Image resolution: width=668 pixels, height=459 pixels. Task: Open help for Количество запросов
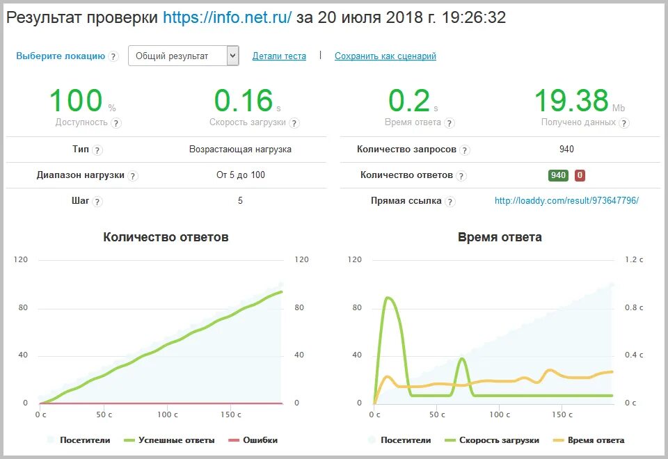click(x=465, y=149)
